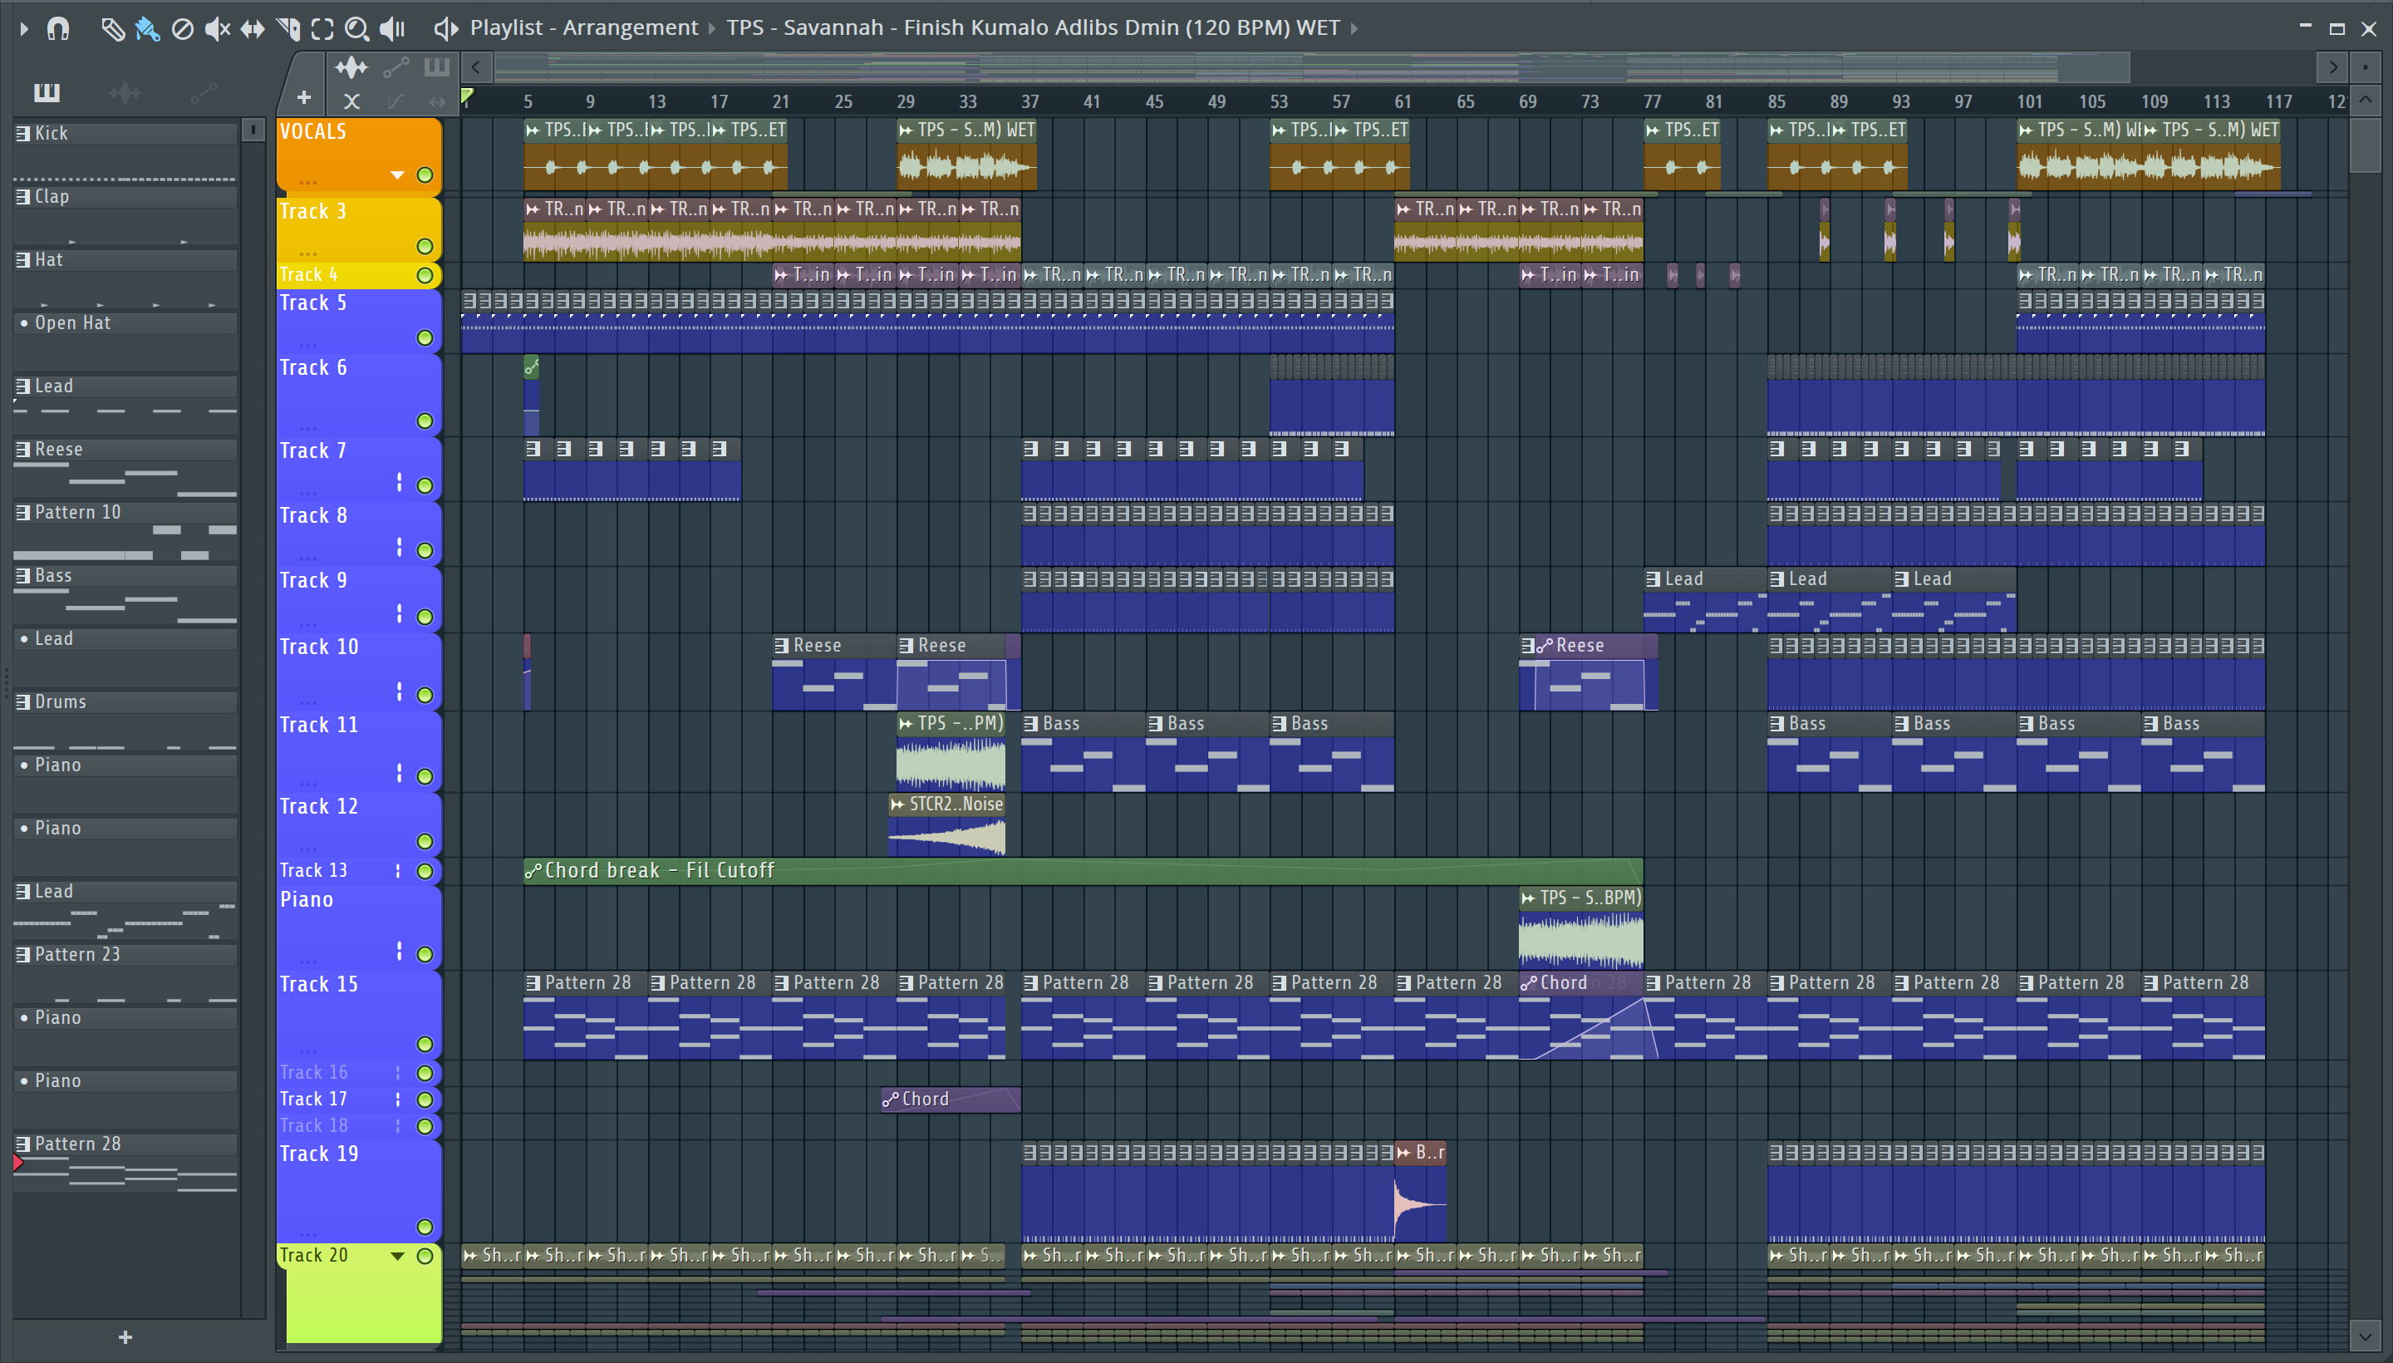The image size is (2393, 1363).
Task: Click the fade curve icon above track headers
Action: [x=396, y=101]
